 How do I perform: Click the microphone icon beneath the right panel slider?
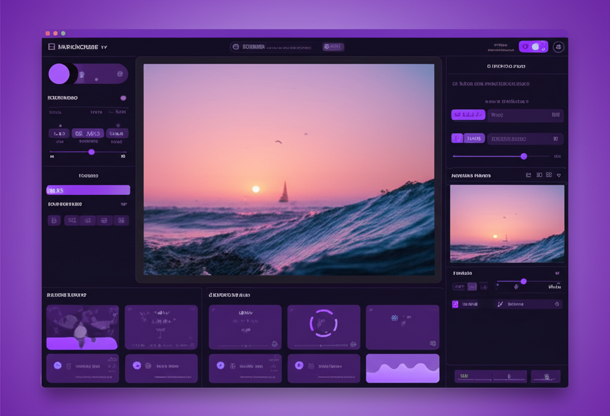pyautogui.click(x=516, y=287)
